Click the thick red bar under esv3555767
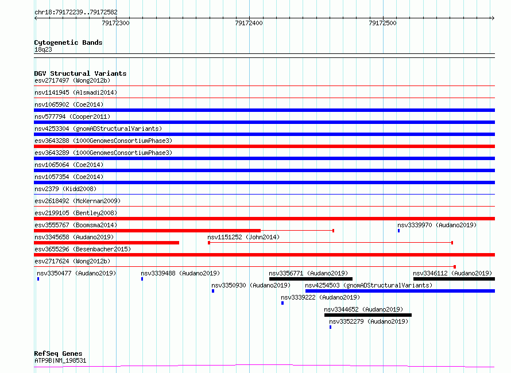511x373 pixels. (148, 231)
